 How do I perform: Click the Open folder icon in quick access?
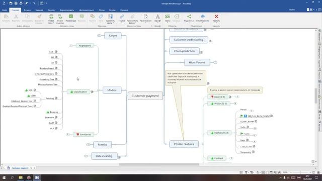11,4
